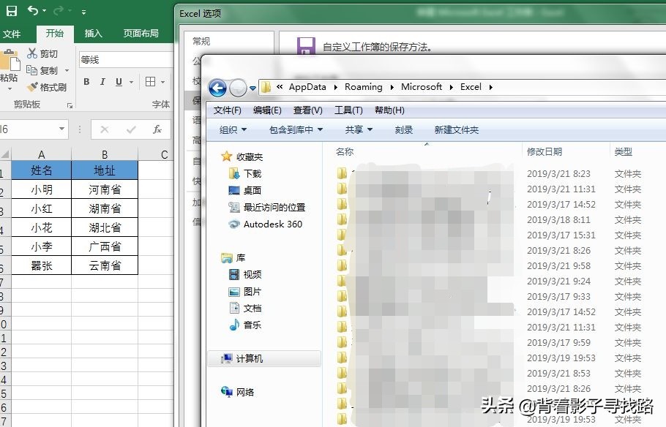
Task: Select cell containing 地址
Action: pos(105,170)
